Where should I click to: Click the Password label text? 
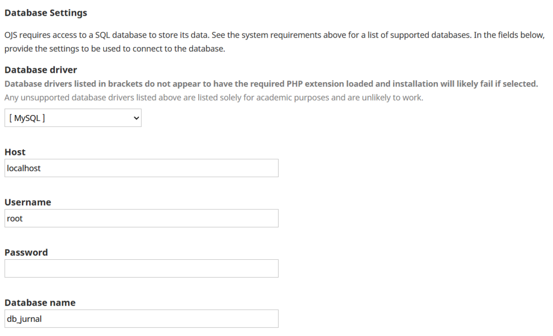pos(26,252)
